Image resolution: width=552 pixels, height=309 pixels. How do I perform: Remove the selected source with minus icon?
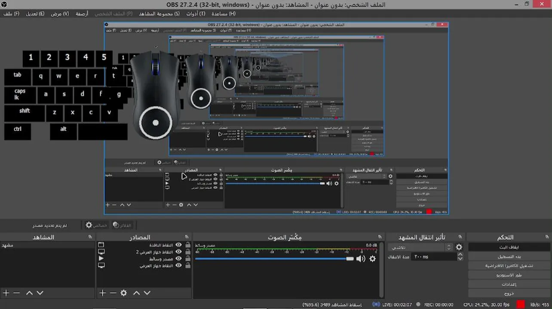(113, 293)
